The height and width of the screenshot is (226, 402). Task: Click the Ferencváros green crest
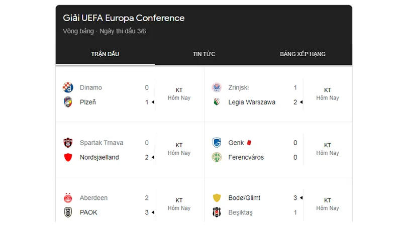217,157
